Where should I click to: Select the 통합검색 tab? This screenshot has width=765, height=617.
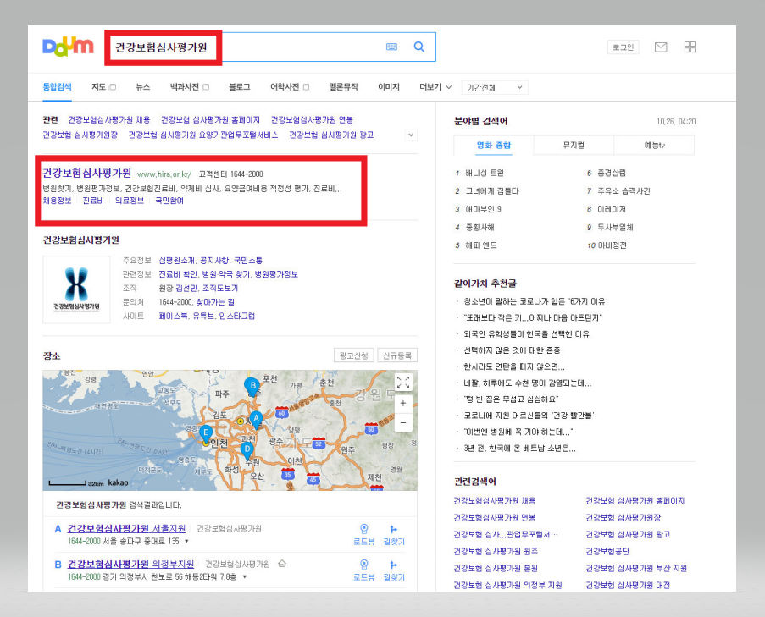[x=57, y=86]
